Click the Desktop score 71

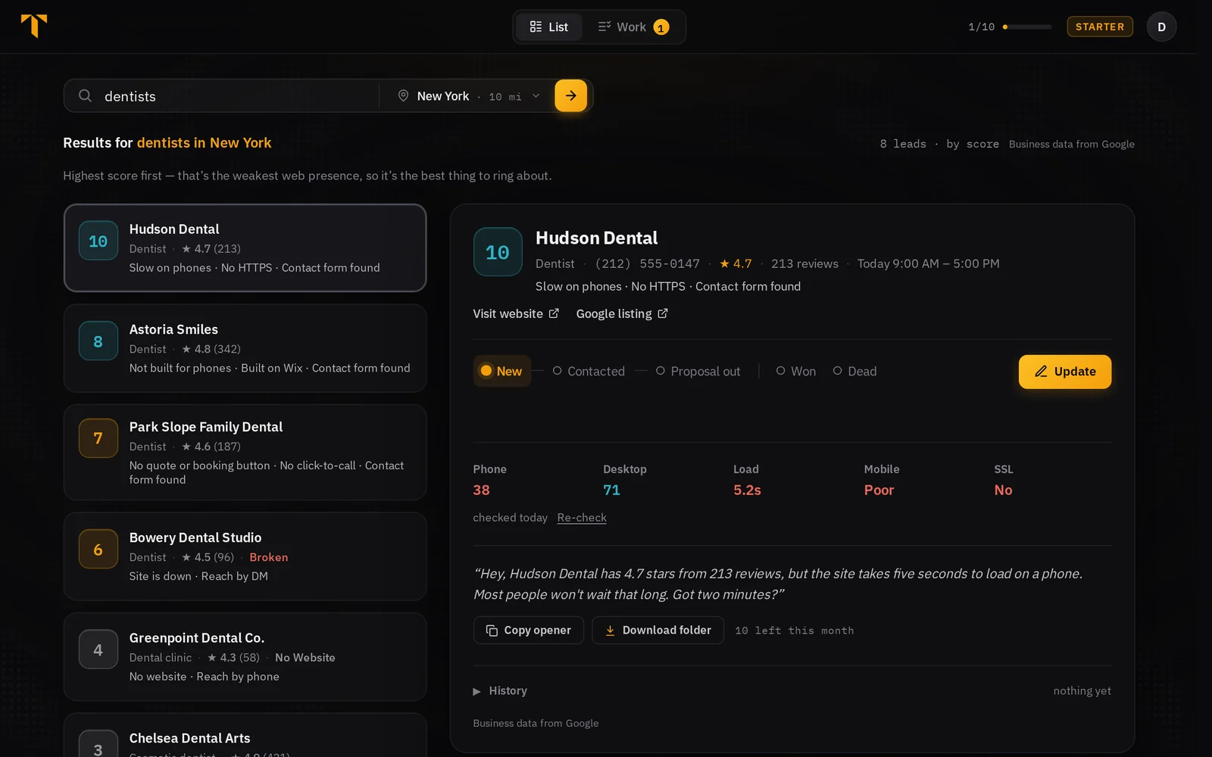(x=612, y=490)
